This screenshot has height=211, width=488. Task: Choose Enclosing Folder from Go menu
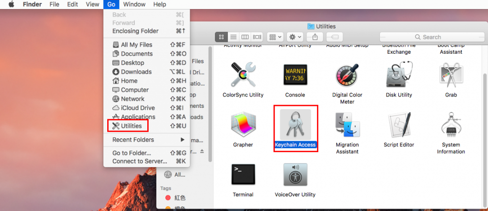[x=147, y=31]
